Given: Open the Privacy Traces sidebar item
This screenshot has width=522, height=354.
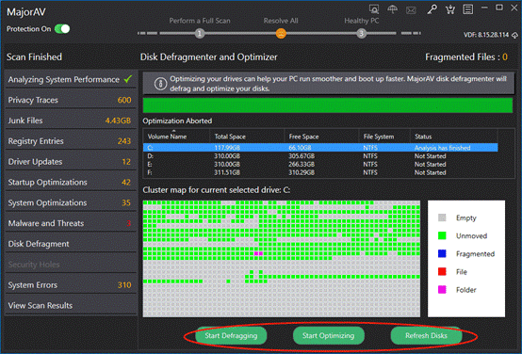Looking at the screenshot, I should [71, 100].
